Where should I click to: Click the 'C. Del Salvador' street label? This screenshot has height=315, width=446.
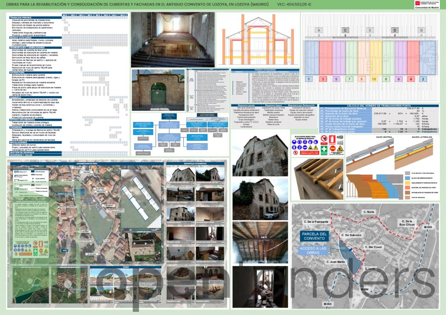pyautogui.click(x=351, y=235)
